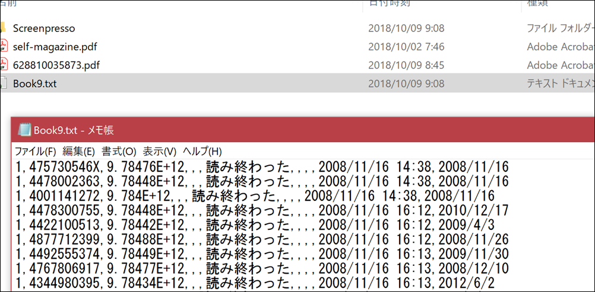Click the 4001141272 line in Notepad
The height and width of the screenshot is (292, 595).
pos(255,195)
